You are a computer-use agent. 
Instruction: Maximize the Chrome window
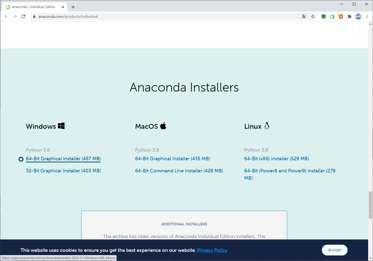click(354, 4)
